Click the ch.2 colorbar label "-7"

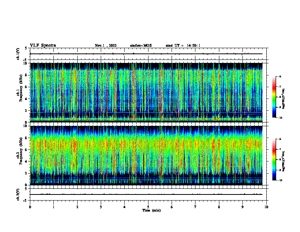[280, 149]
